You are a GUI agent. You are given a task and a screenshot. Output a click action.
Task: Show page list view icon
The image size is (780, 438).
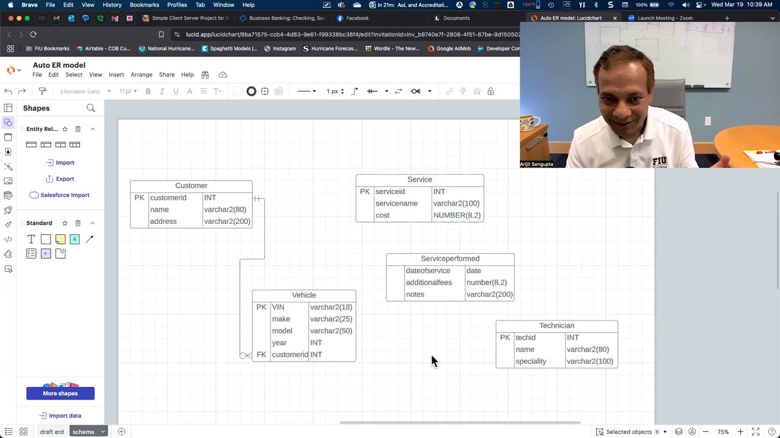9,432
